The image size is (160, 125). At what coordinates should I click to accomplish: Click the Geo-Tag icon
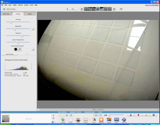pyautogui.click(x=124, y=120)
